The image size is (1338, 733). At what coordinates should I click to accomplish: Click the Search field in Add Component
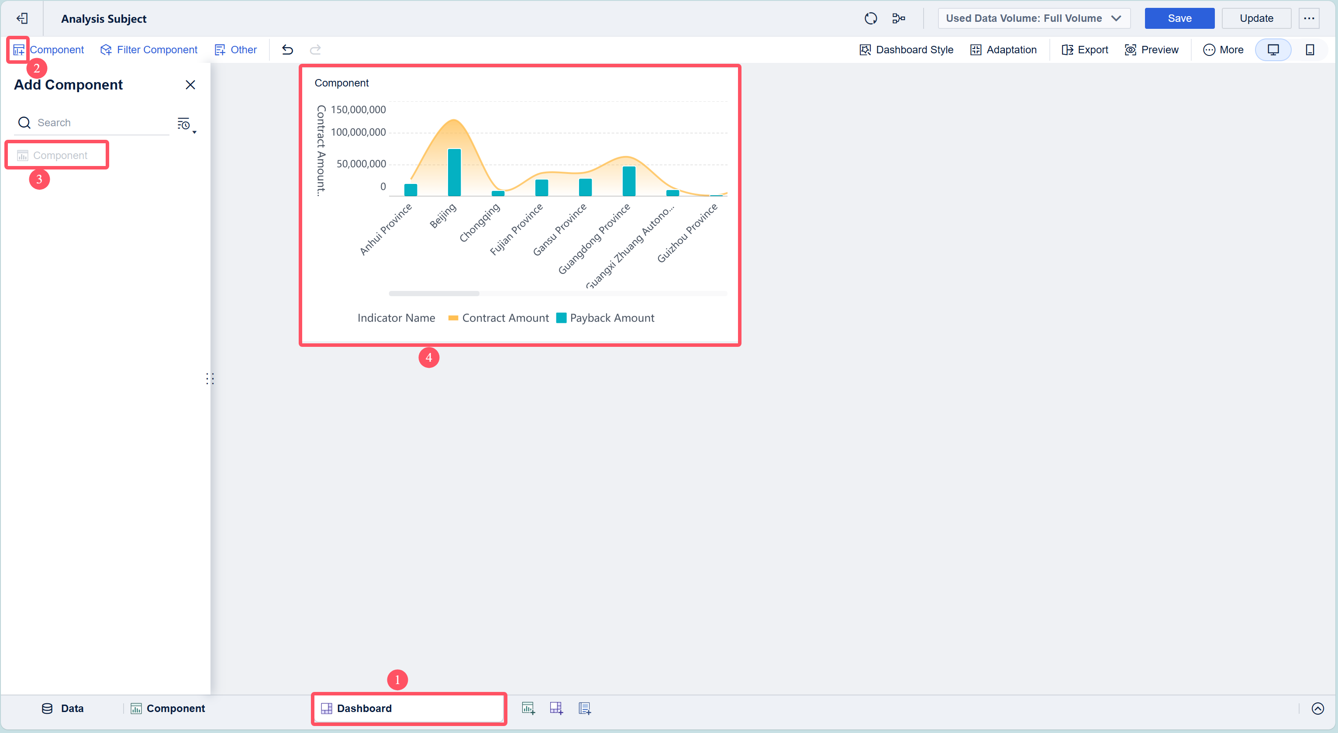click(x=92, y=123)
